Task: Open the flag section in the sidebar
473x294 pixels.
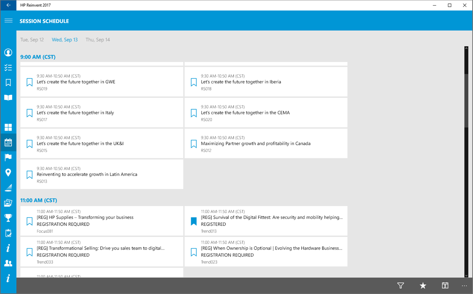Action: (8, 157)
